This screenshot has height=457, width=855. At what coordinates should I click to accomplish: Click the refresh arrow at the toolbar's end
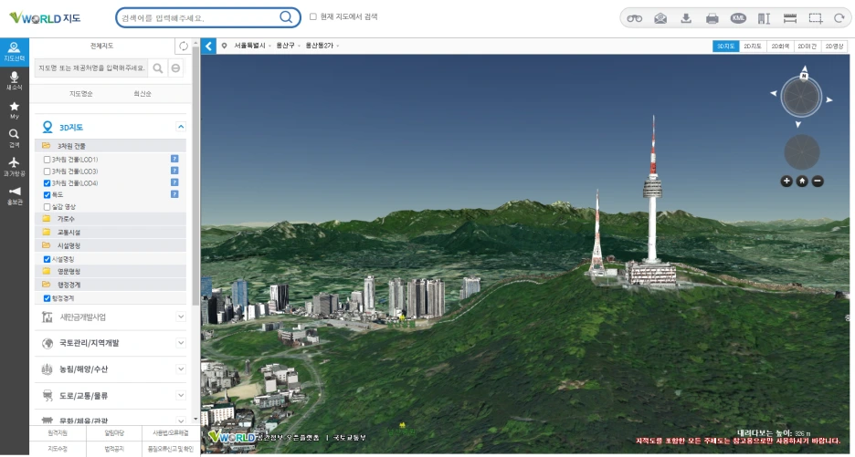(839, 18)
